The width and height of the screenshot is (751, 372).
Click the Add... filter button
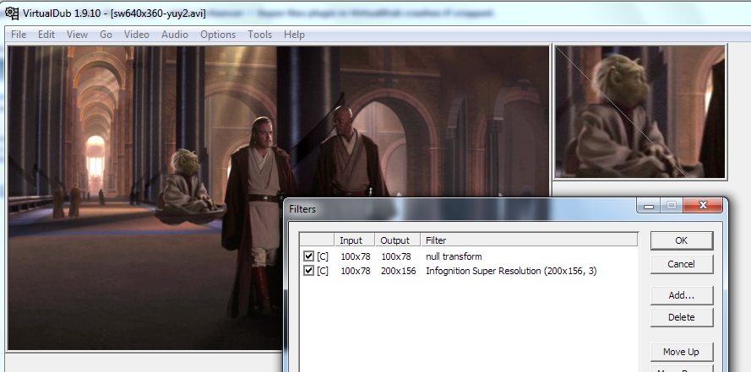(x=682, y=295)
